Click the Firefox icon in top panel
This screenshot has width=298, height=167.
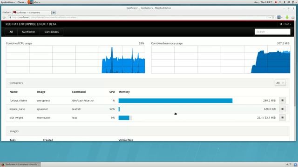coord(30,2)
